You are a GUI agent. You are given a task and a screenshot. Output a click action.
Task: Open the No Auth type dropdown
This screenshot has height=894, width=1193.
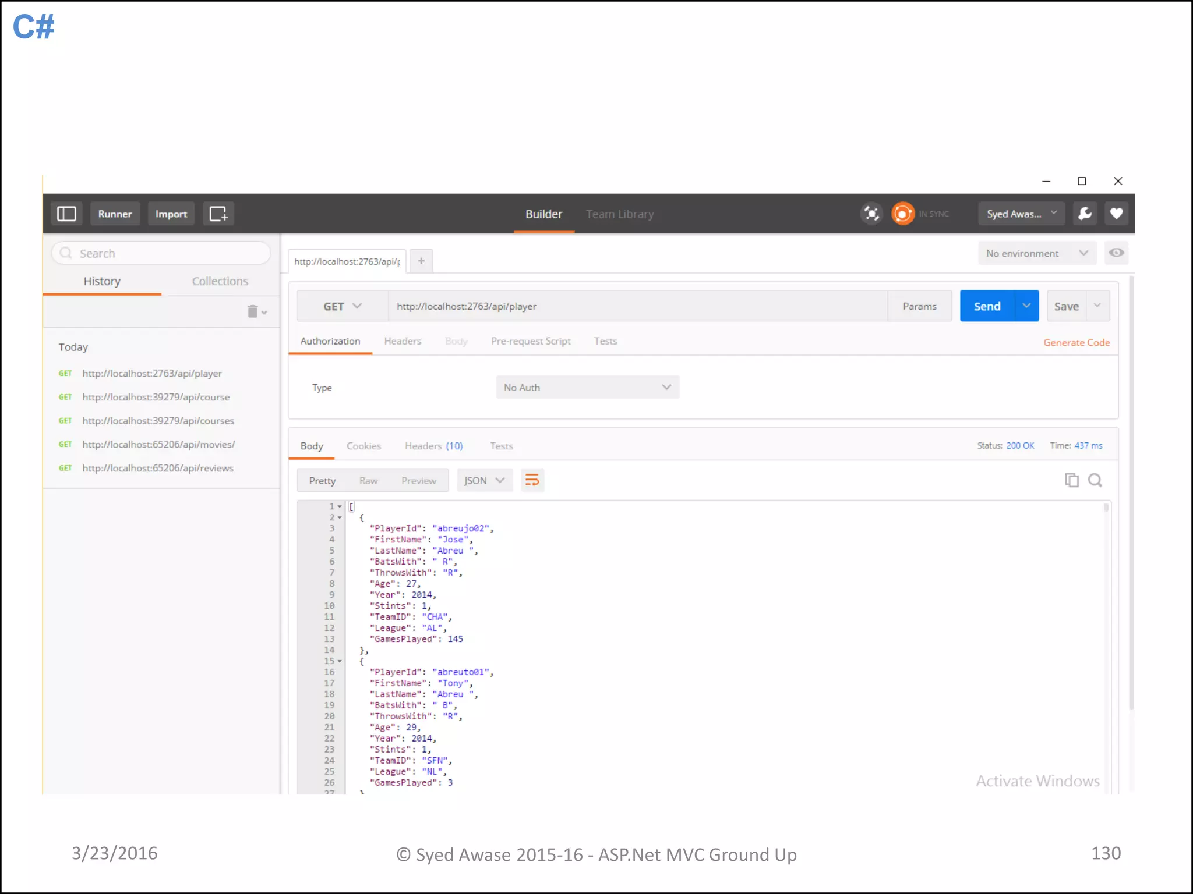coord(588,387)
